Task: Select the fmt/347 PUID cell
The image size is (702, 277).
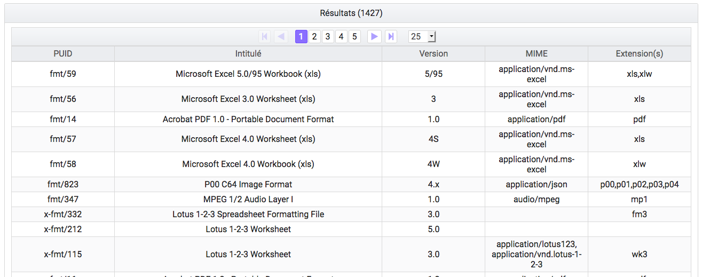Action: (x=63, y=200)
